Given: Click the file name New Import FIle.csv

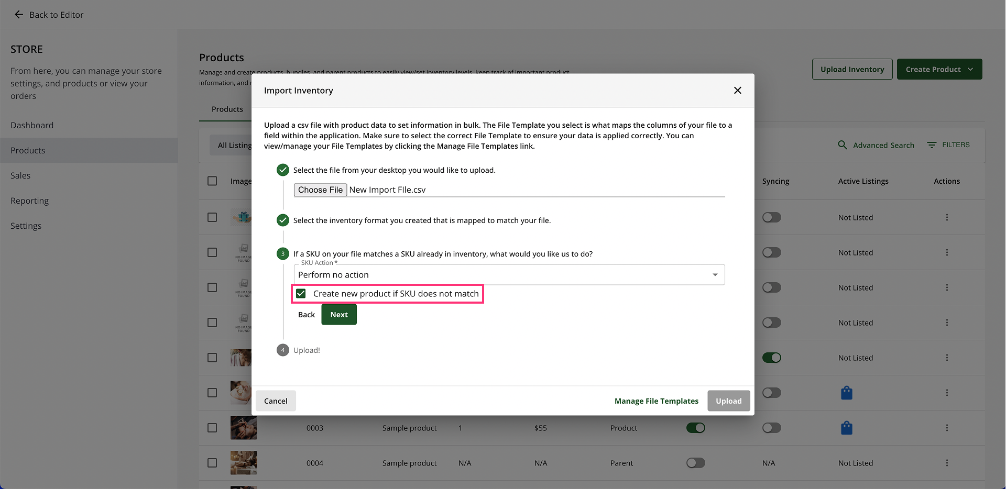Looking at the screenshot, I should click(387, 190).
